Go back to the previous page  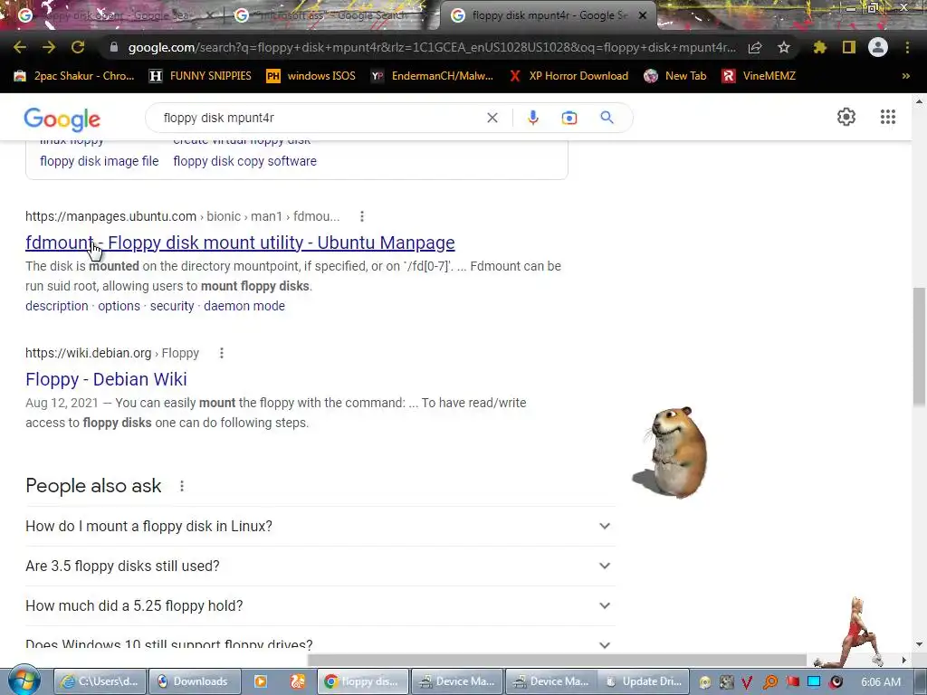[x=20, y=47]
